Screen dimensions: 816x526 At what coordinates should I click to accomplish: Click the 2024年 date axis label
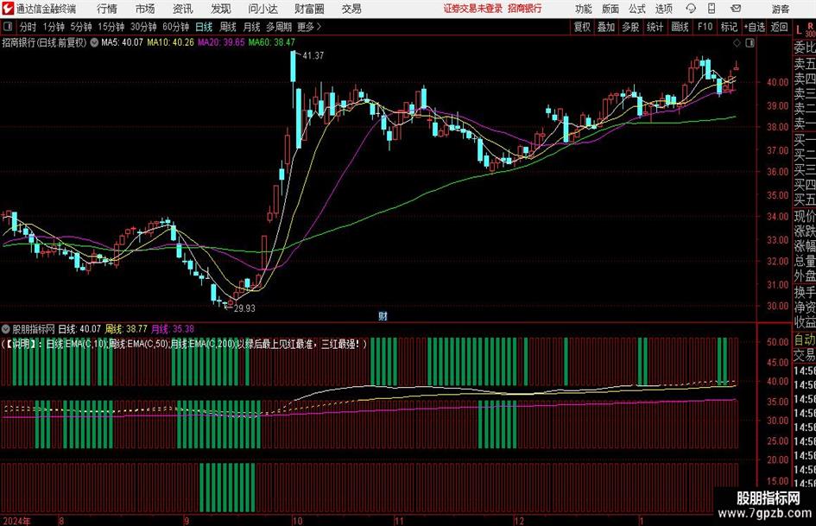16,521
